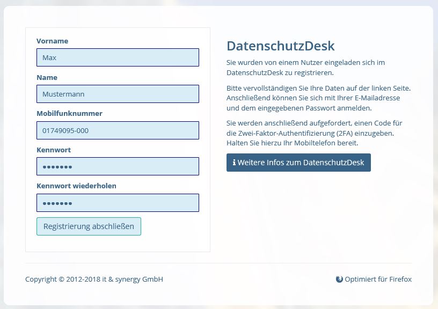This screenshot has width=438, height=309.
Task: Click the info icon on Weitere Infos button
Action: click(234, 163)
